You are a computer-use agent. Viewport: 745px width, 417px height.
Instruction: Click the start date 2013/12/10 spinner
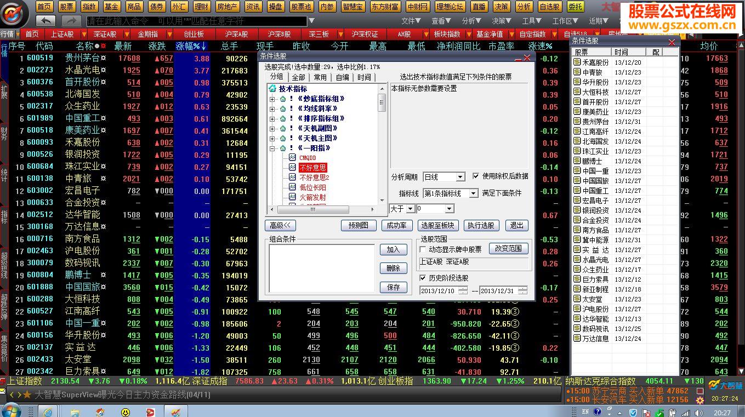(x=463, y=290)
